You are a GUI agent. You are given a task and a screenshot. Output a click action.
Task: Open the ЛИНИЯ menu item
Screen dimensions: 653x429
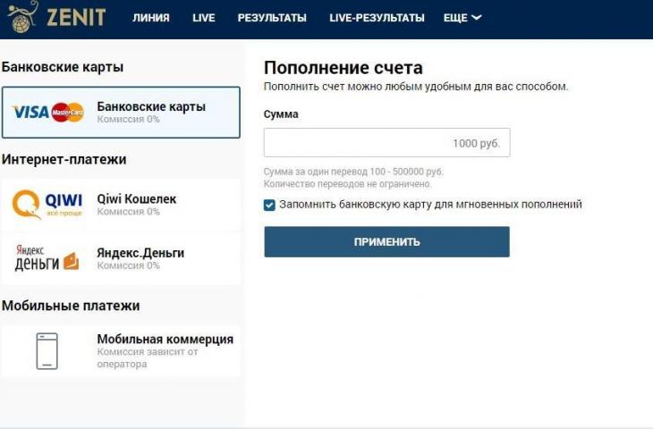coord(150,18)
